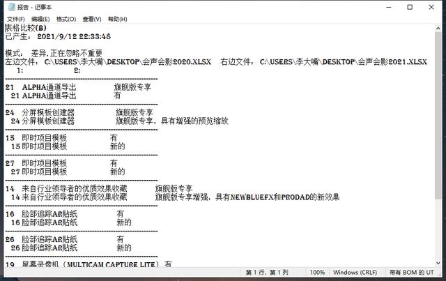The image size is (446, 281).
Task: Click the 2021/9/12 timestamp line
Action: click(70, 36)
